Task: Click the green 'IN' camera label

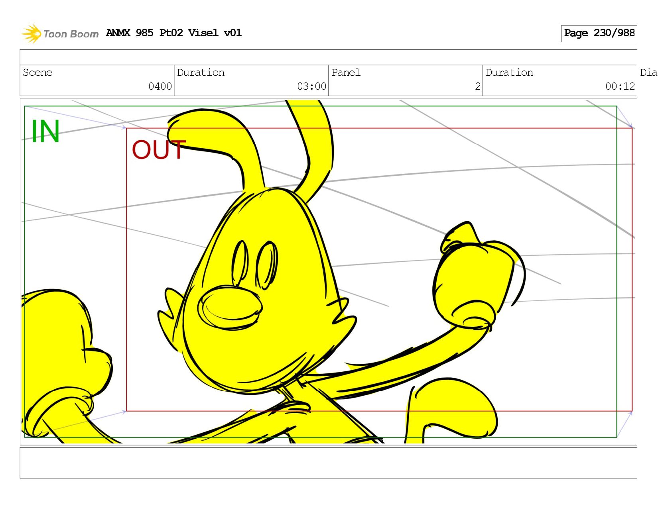Action: (x=45, y=131)
